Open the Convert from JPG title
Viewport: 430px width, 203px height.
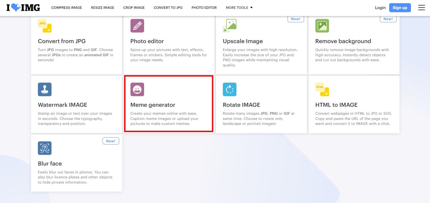coord(62,41)
